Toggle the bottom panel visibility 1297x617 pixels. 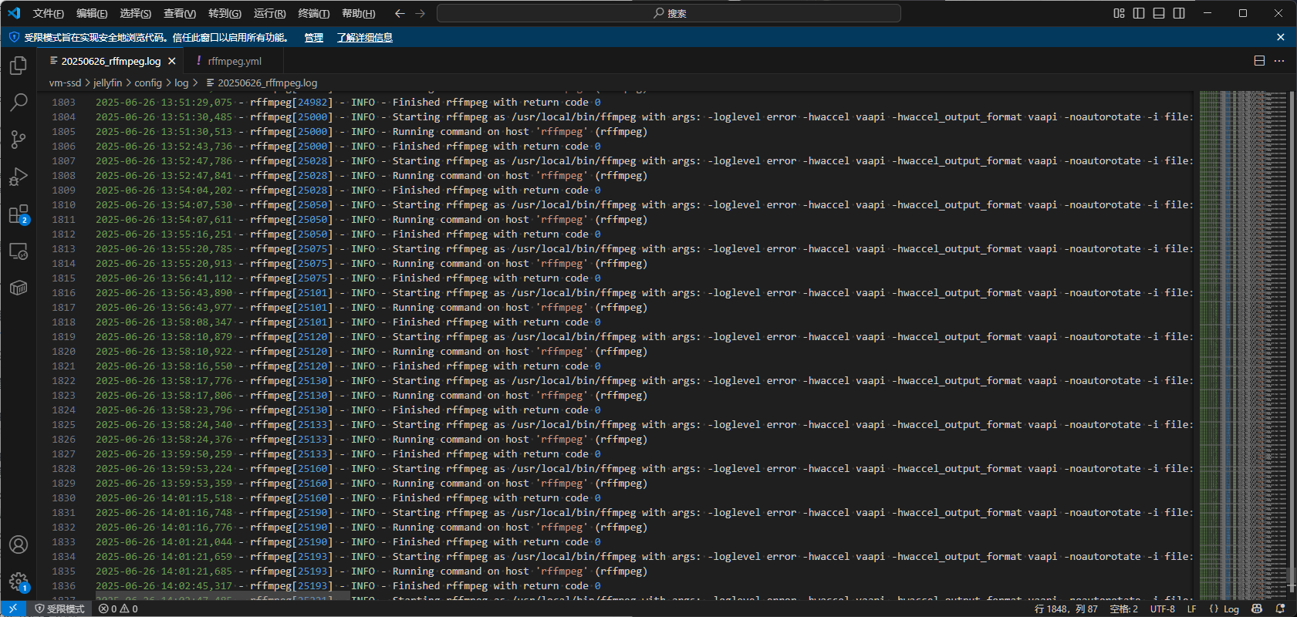[1159, 13]
